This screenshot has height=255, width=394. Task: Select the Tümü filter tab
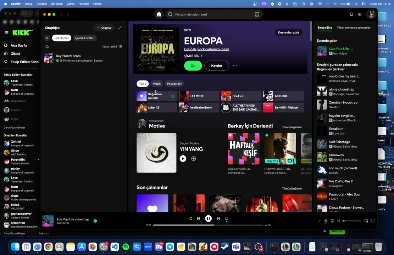(143, 84)
